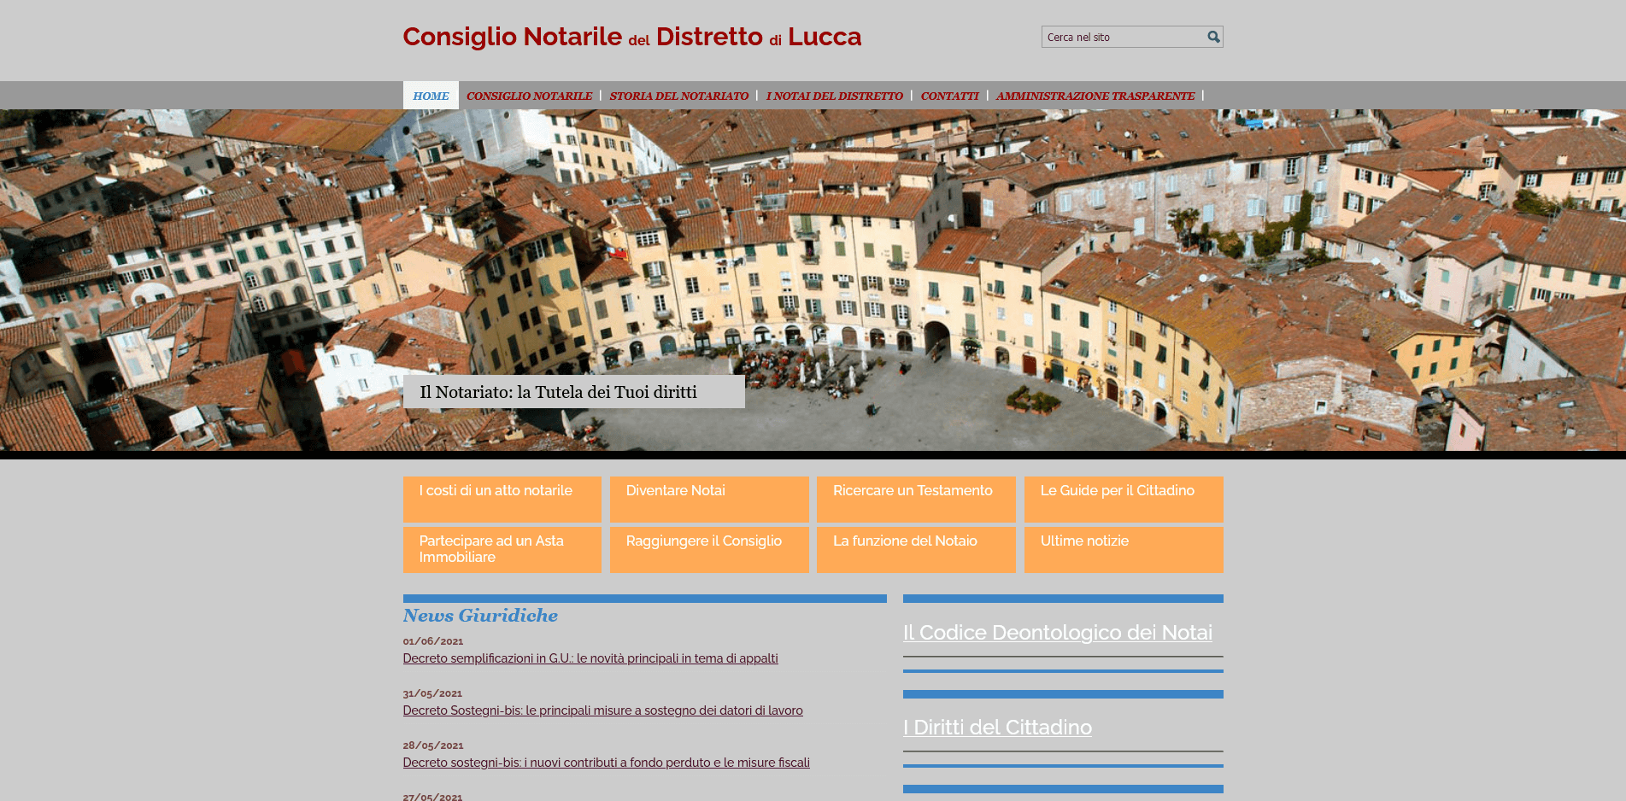Open 'Il Codice Deontologico dei Notai' link

(1057, 633)
